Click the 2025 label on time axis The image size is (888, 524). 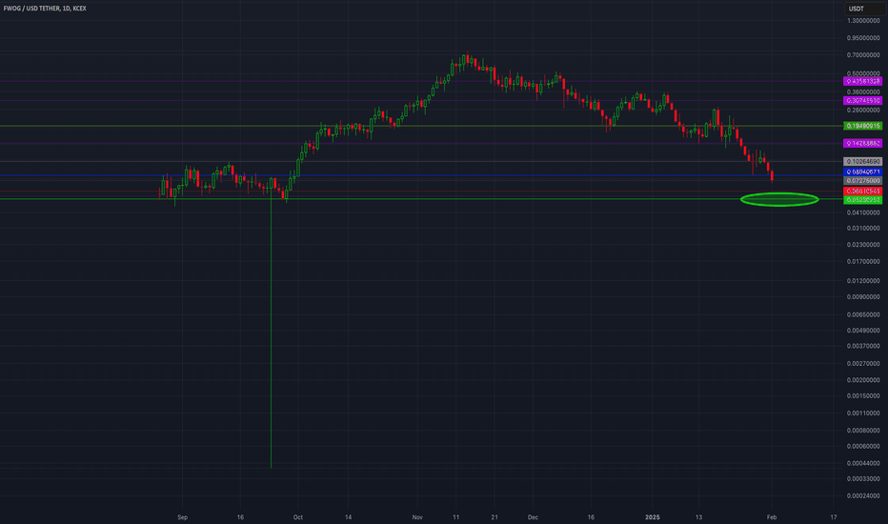pos(653,517)
